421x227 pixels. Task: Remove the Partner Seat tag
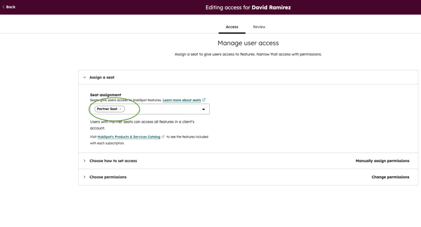[x=120, y=109]
